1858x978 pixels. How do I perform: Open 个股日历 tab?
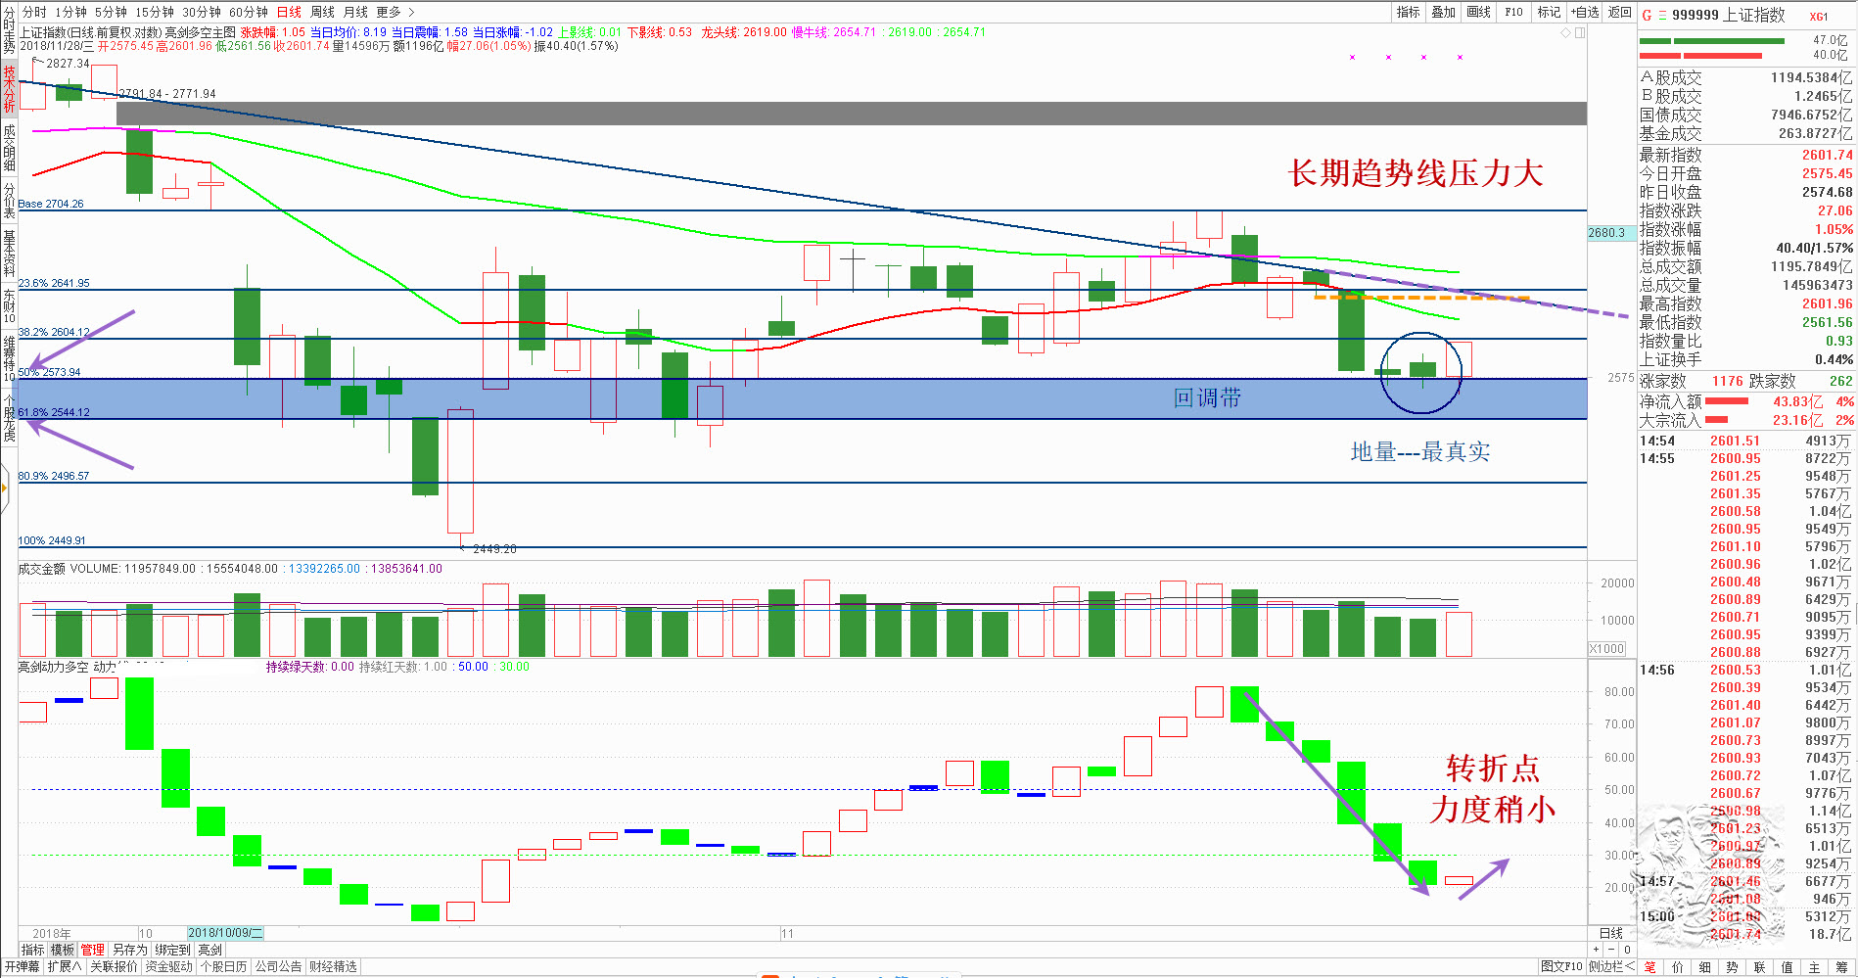point(224,967)
